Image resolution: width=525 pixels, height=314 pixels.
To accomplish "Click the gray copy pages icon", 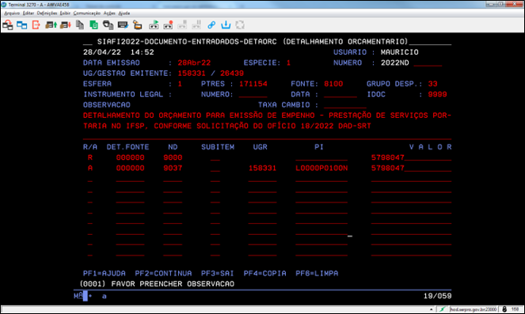I will (x=80, y=25).
